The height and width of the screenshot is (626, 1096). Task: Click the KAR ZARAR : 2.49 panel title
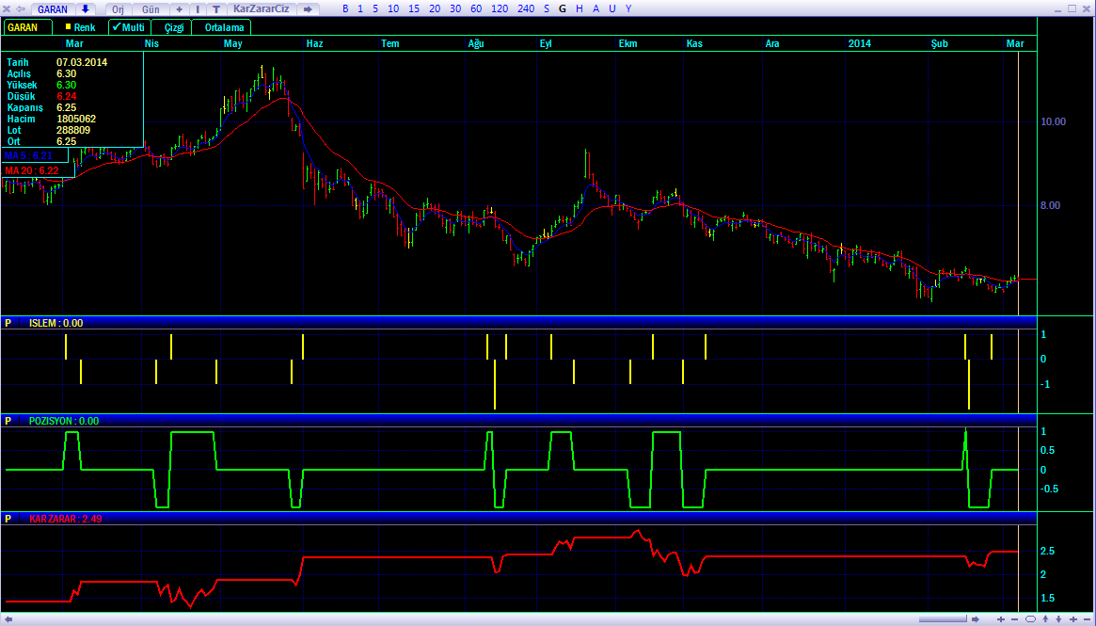point(66,519)
